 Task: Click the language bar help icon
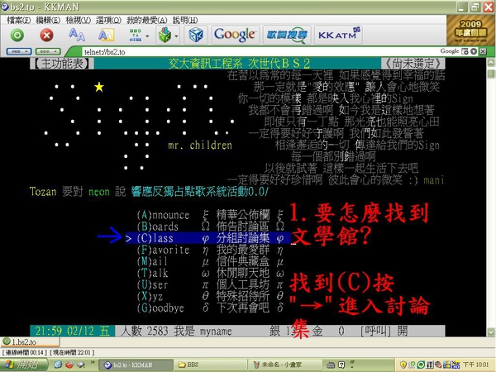[x=341, y=365]
